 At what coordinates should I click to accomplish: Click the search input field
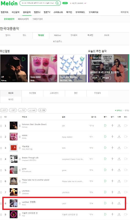pyautogui.click(x=38, y=3)
